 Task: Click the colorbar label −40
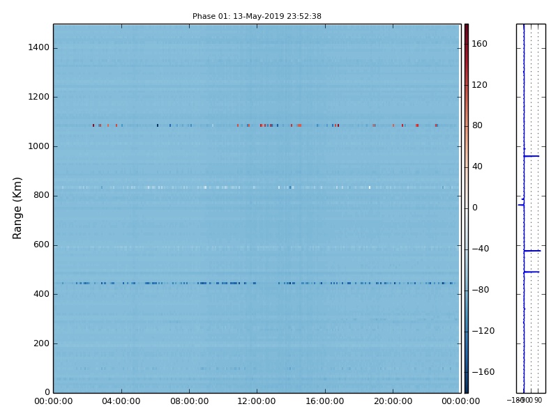(x=481, y=249)
